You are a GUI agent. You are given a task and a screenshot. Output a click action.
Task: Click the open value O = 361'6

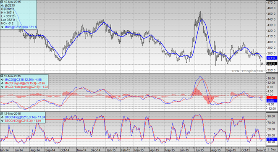pos(8,9)
